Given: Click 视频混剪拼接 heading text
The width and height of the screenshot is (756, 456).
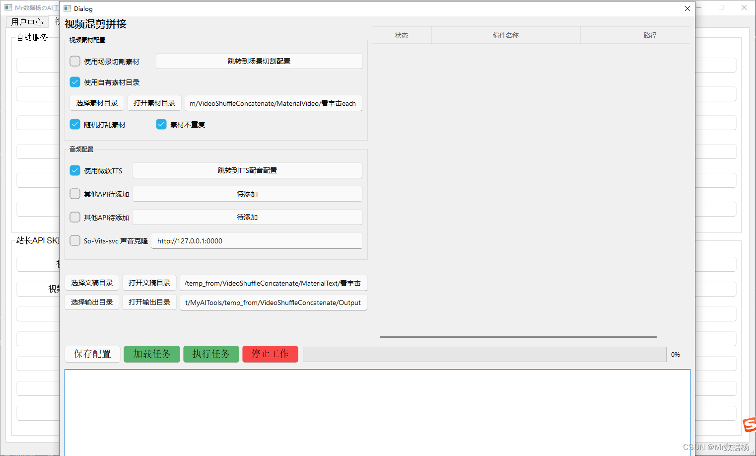Looking at the screenshot, I should pyautogui.click(x=96, y=24).
